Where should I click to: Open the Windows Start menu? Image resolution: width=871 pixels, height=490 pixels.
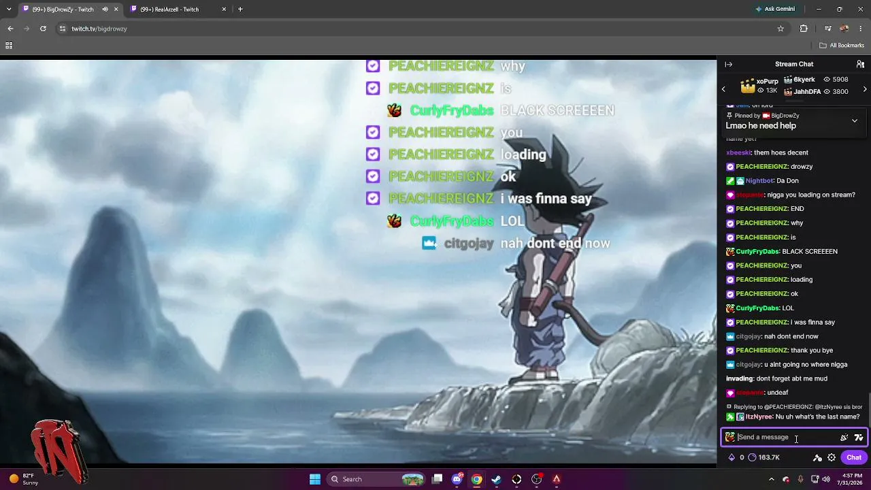[315, 479]
